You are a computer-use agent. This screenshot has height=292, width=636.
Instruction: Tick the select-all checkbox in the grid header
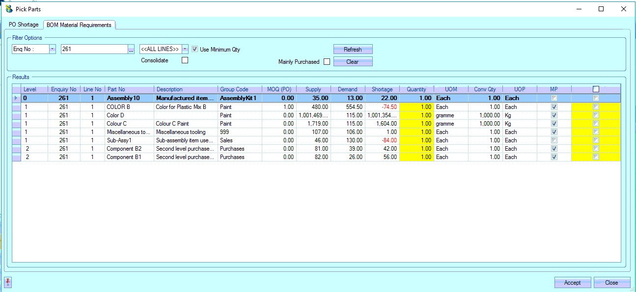coord(596,89)
